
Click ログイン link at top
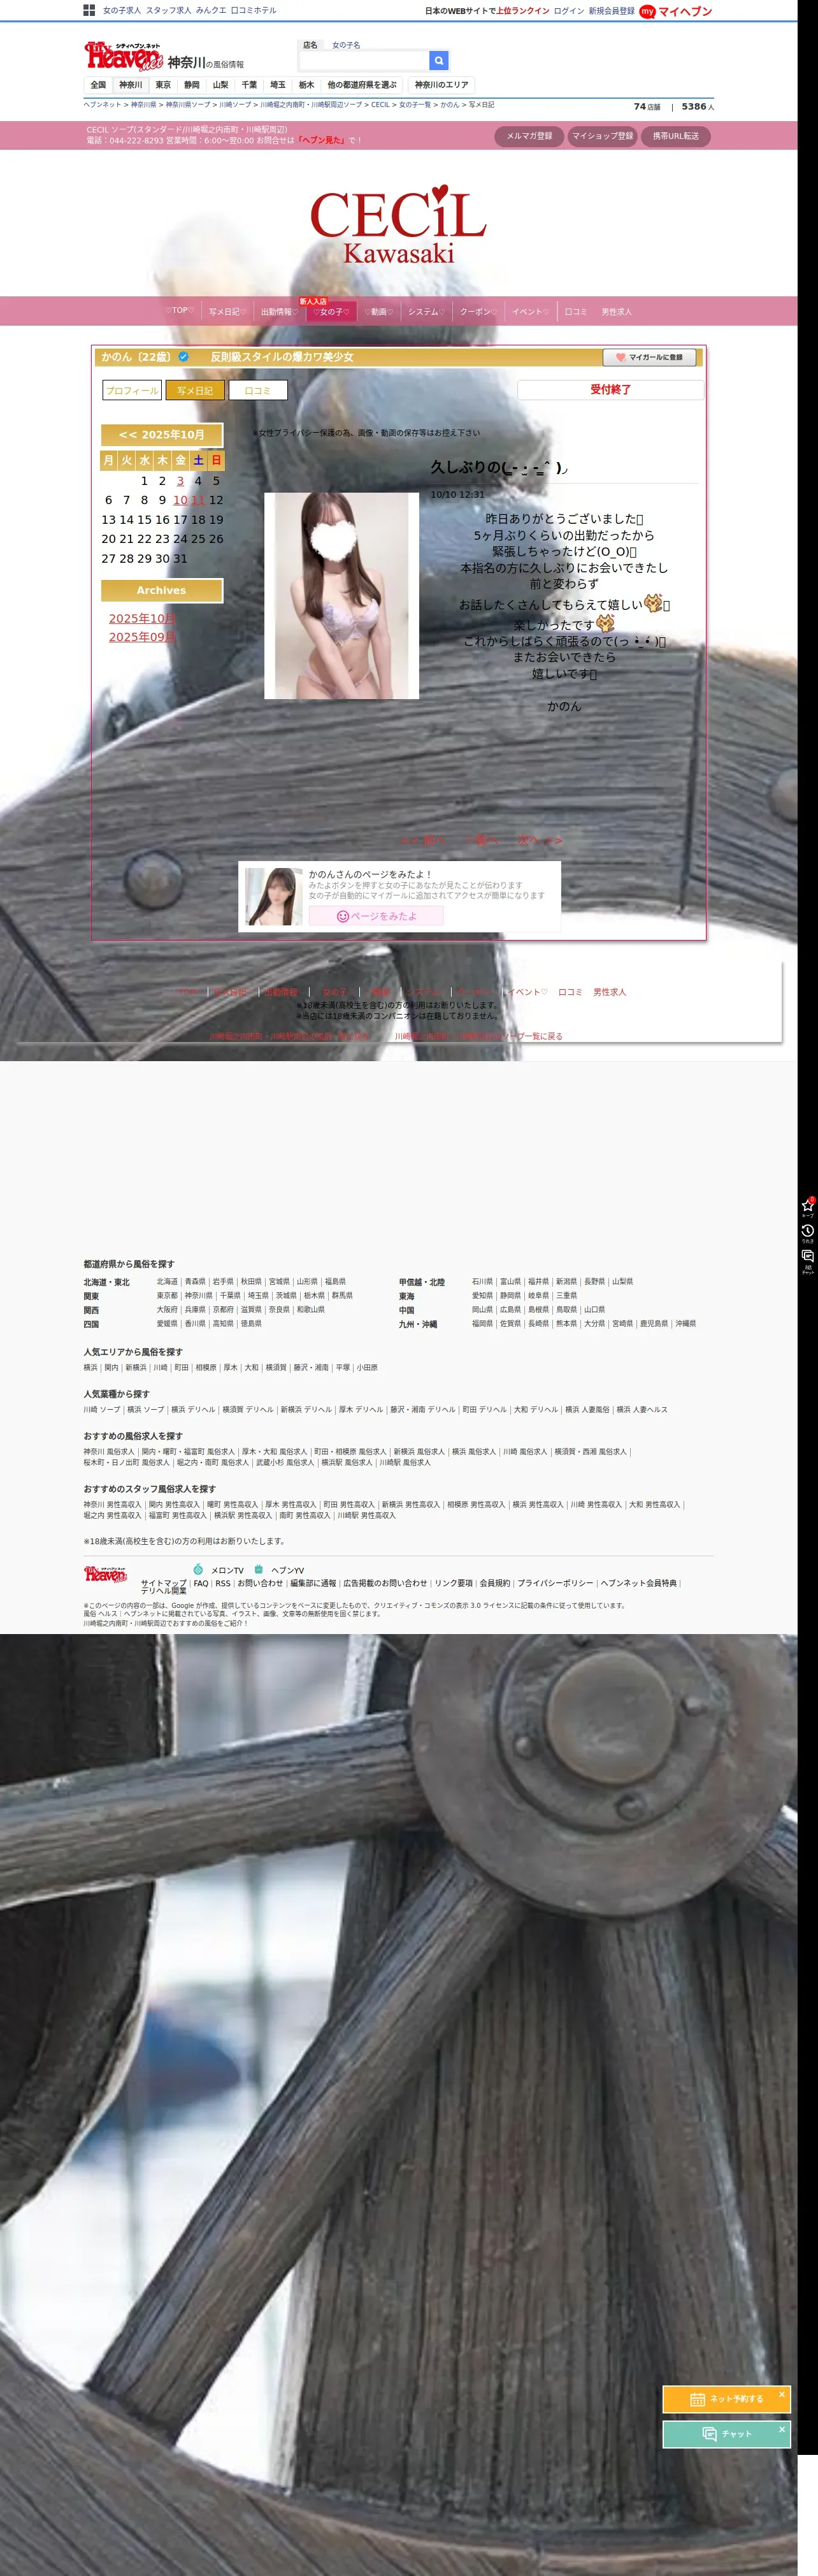point(569,11)
